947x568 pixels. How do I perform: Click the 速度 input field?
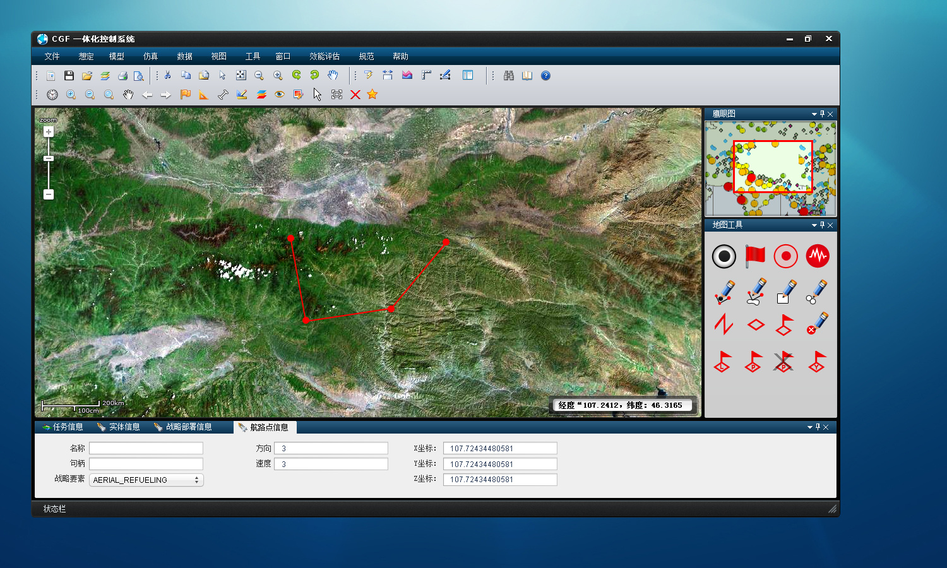click(x=331, y=464)
